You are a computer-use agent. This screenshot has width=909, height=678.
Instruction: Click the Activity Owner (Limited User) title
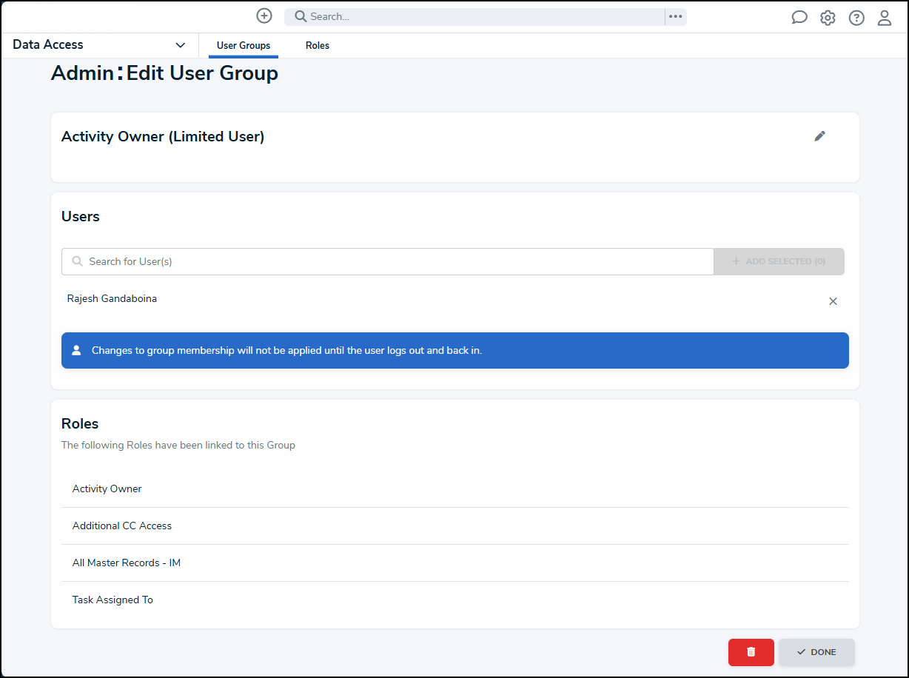(163, 136)
